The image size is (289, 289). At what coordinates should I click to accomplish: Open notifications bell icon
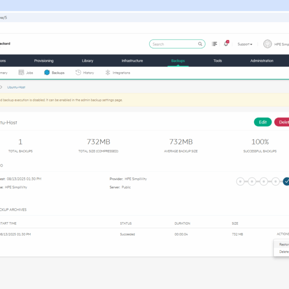(x=226, y=43)
